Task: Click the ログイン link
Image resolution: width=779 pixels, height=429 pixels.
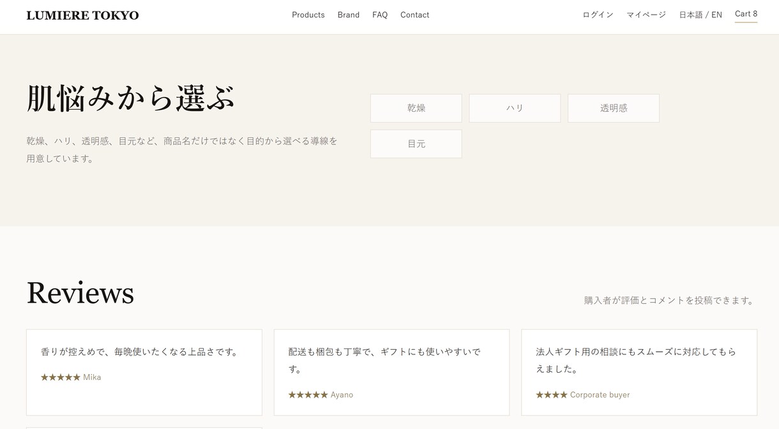Action: [598, 15]
